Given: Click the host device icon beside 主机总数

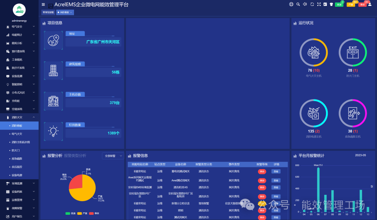Looking at the screenshot, I should coord(53,101).
